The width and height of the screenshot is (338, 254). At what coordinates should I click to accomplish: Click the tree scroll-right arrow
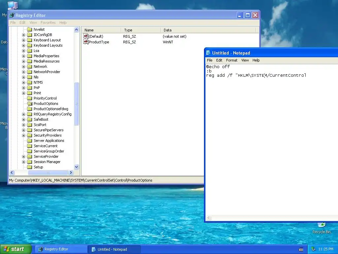point(71,172)
